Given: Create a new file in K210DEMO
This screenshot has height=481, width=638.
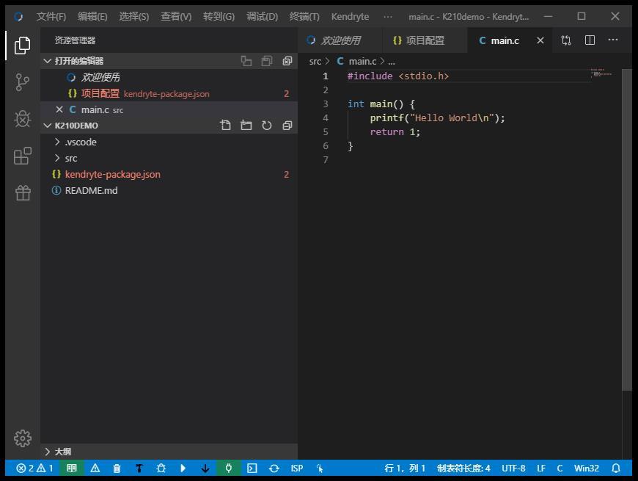Looking at the screenshot, I should 225,126.
